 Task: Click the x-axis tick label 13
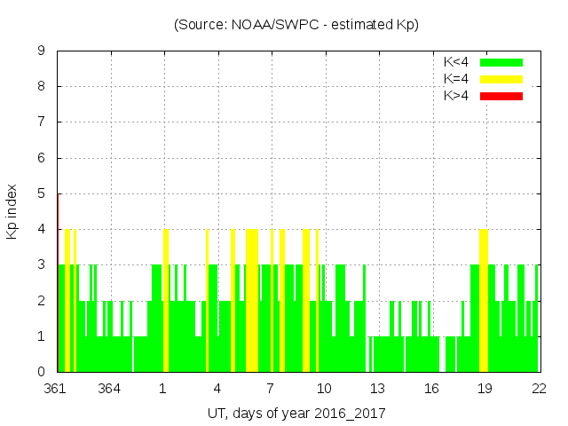click(x=377, y=389)
